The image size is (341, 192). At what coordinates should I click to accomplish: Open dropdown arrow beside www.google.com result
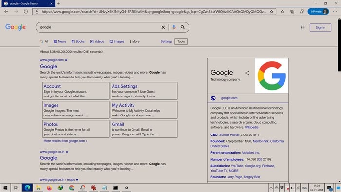pos(66,60)
